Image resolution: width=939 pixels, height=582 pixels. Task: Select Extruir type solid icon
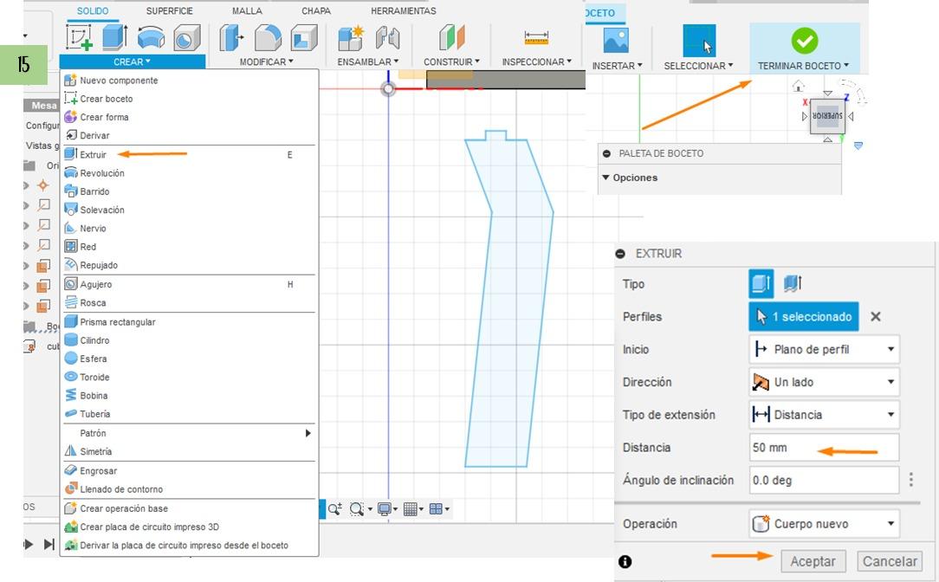[x=761, y=284]
